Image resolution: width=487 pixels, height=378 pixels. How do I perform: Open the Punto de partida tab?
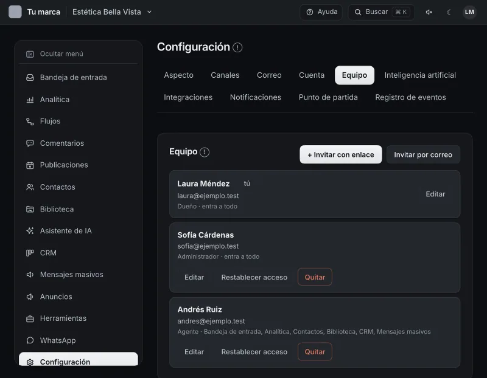click(x=328, y=97)
